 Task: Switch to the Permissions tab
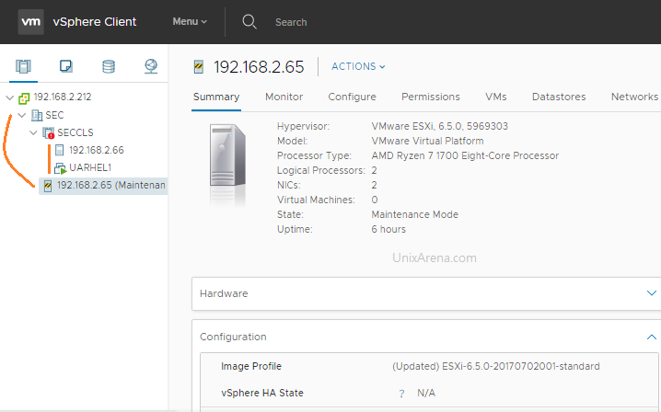click(x=431, y=97)
